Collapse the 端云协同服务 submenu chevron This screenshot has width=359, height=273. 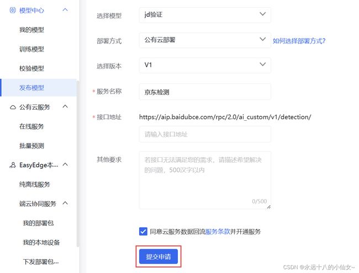(x=65, y=203)
